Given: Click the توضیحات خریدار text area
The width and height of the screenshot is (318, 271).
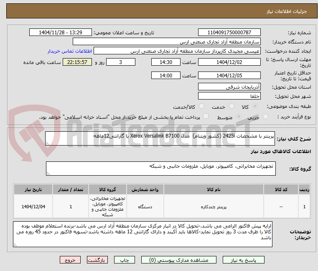Looking at the screenshot, I should [143, 234].
